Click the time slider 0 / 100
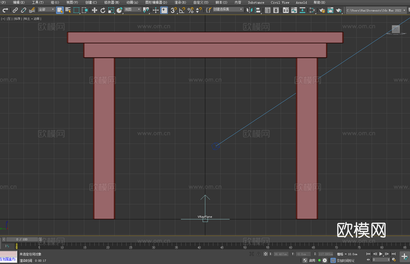This screenshot has width=410, height=264. tap(22, 239)
